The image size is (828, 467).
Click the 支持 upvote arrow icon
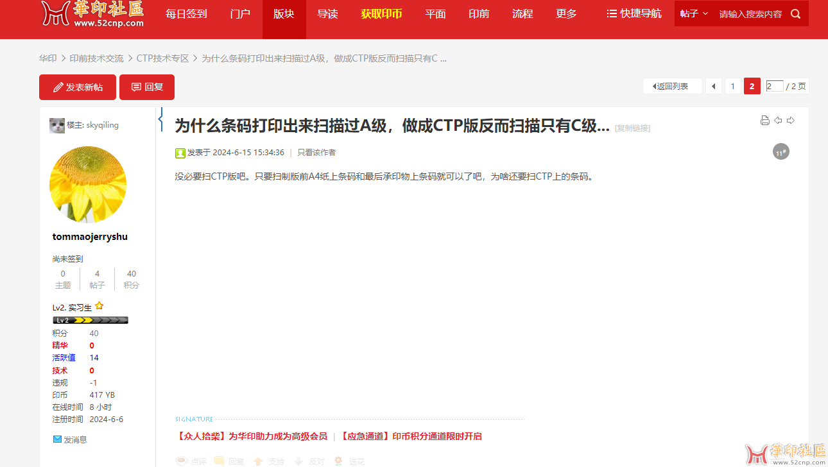click(x=259, y=461)
